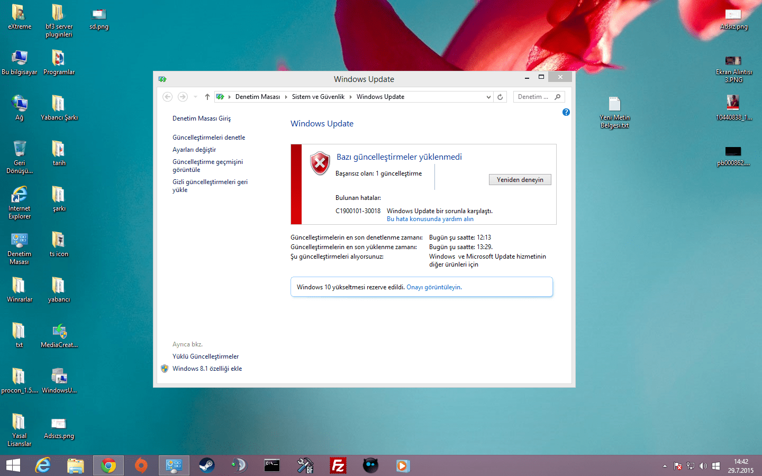Open Bu hata konusunda yardım alın link

[430, 219]
